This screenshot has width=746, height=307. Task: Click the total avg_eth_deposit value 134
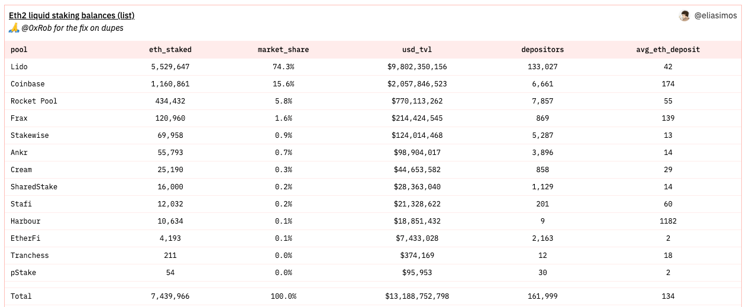pyautogui.click(x=668, y=296)
